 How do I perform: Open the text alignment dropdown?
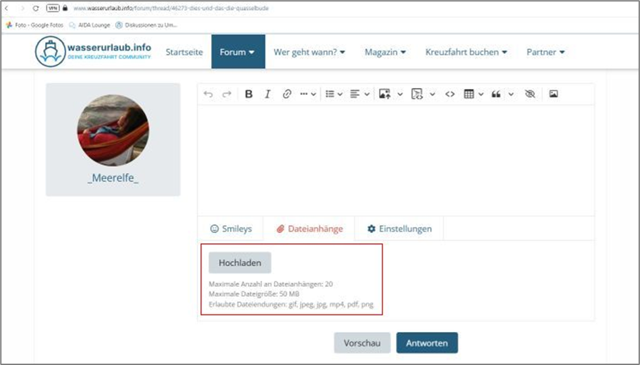point(360,94)
